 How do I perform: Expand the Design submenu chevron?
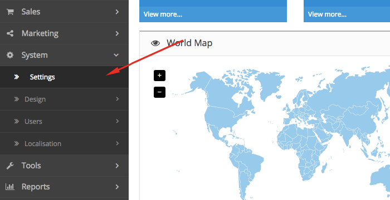point(118,99)
